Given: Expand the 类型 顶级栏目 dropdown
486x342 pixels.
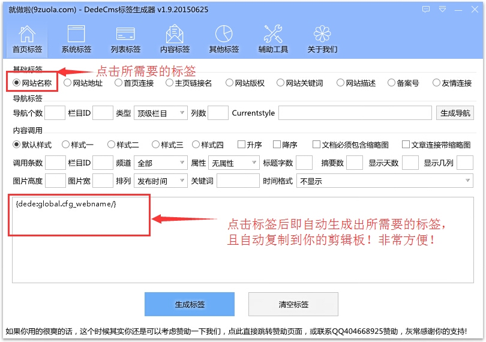Looking at the screenshot, I should click(x=161, y=113).
